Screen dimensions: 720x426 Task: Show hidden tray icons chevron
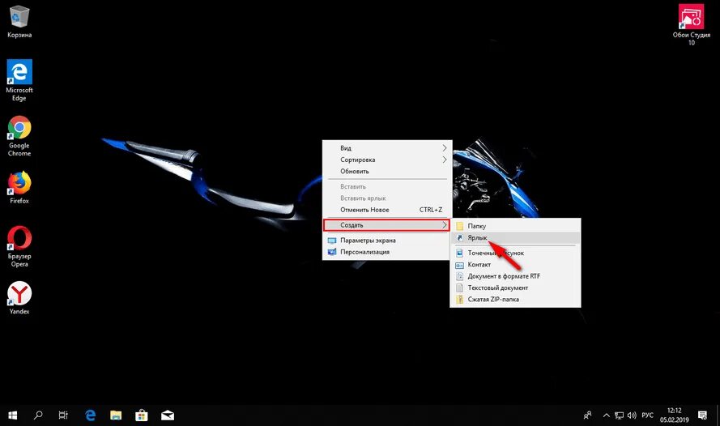[606, 415]
